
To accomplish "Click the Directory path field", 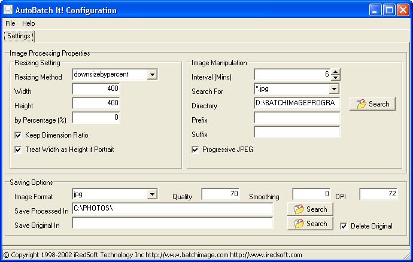I will click(297, 103).
